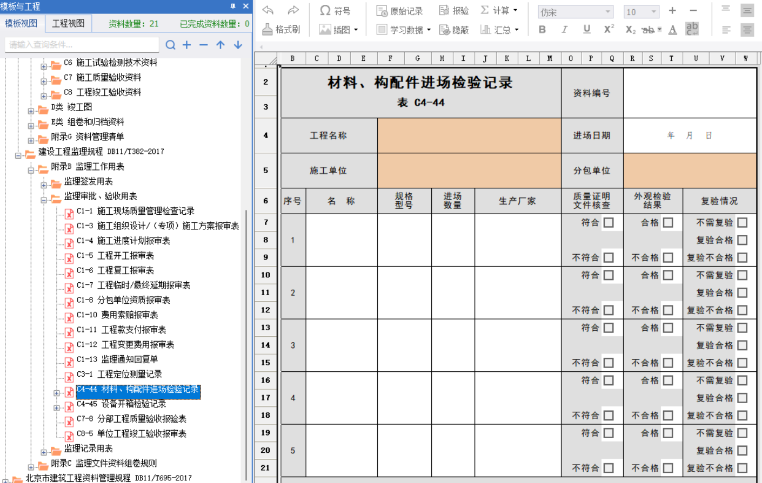This screenshot has height=483, width=762.
Task: Decrease font size with minus icon
Action: point(693,10)
